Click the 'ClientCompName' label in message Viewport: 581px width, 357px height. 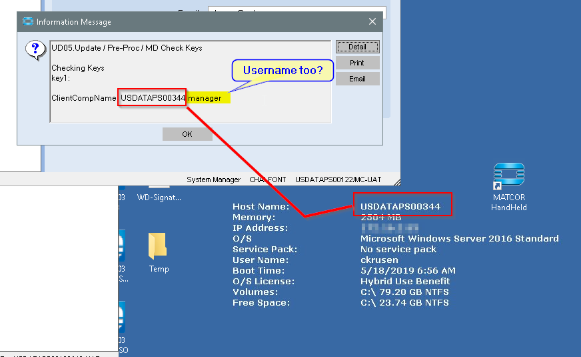[x=84, y=98]
